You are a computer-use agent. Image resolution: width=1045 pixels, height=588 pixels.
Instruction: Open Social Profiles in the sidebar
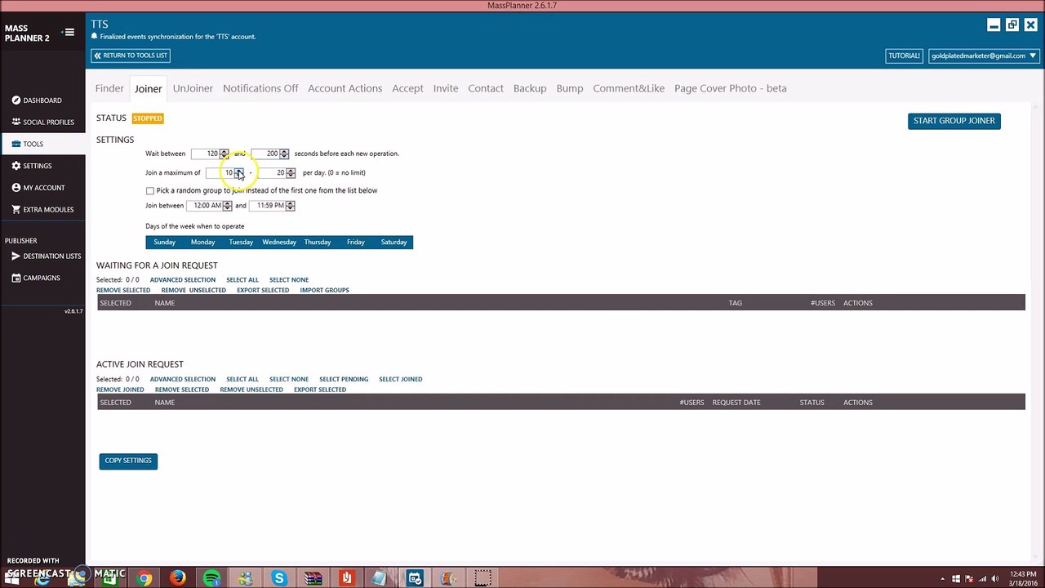[42, 122]
